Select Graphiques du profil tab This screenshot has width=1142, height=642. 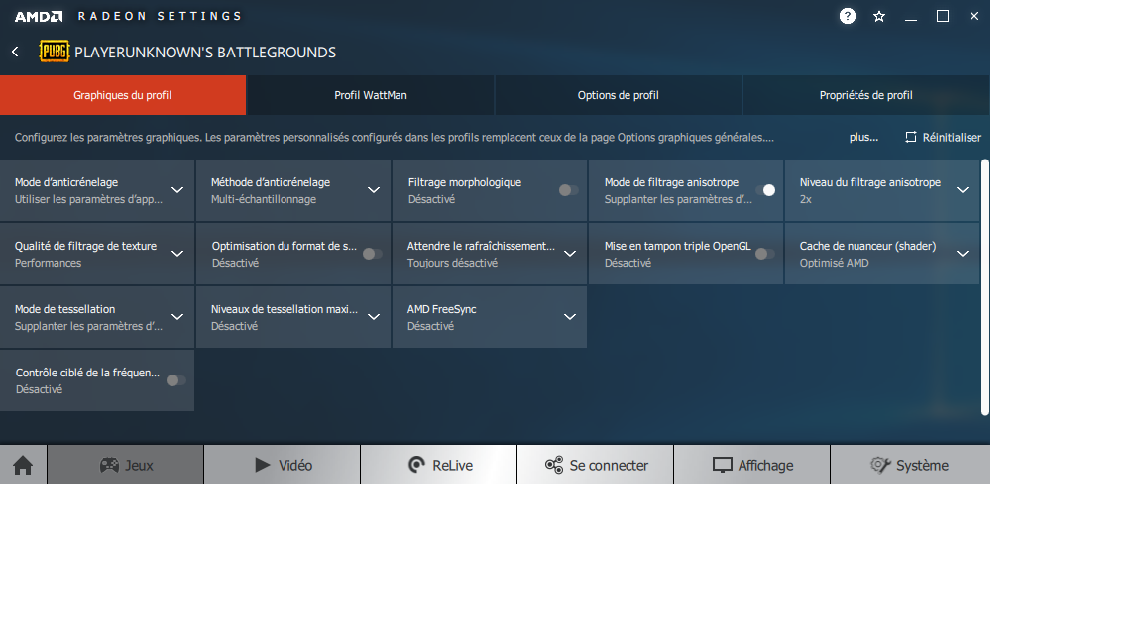pyautogui.click(x=122, y=95)
